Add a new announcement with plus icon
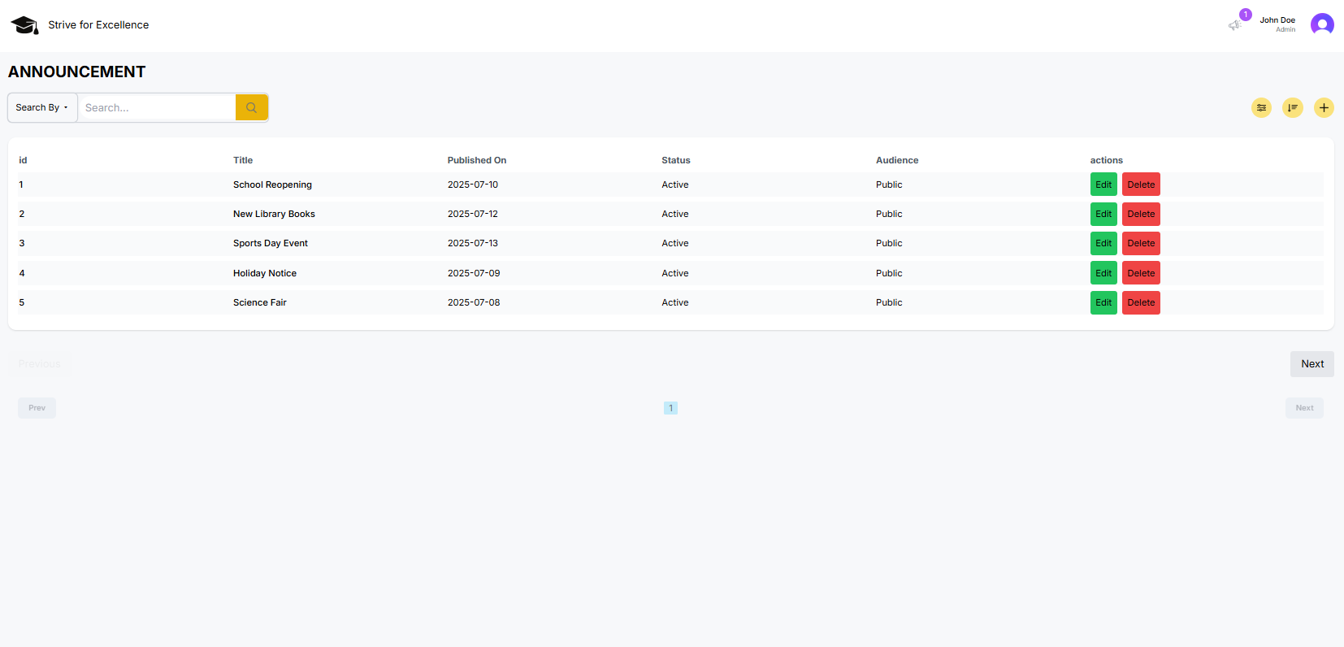 click(1324, 107)
